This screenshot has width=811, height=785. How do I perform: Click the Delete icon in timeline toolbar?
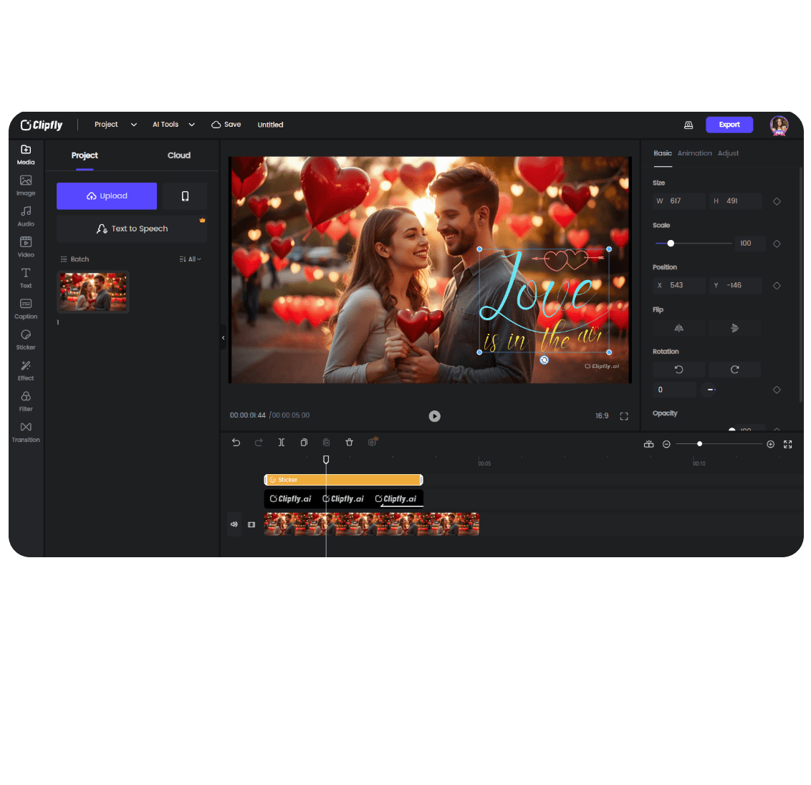[x=349, y=442]
